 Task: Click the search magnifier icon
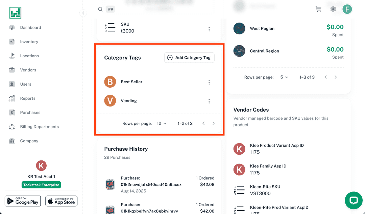click(x=100, y=9)
